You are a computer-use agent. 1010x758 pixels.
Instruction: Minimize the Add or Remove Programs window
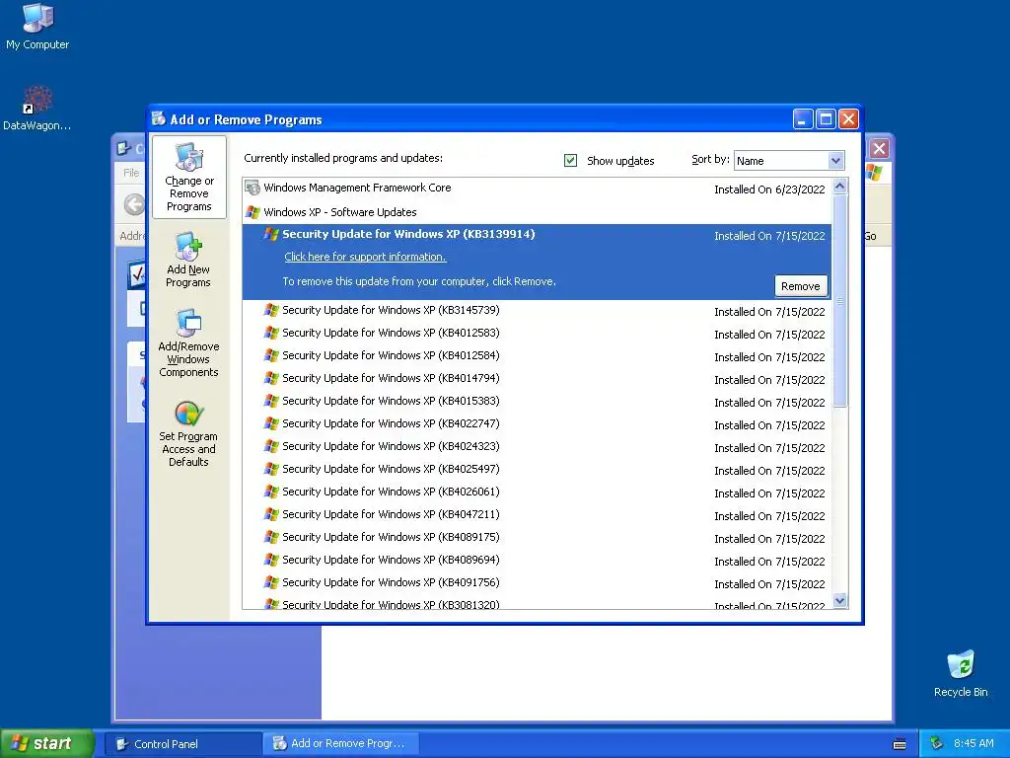coord(803,119)
